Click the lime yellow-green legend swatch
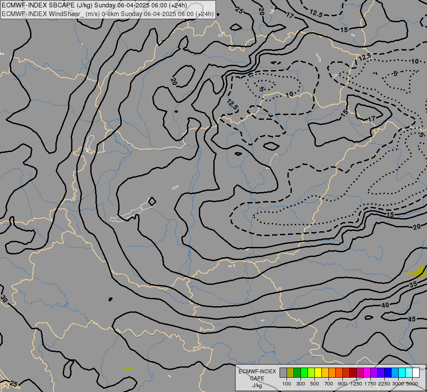 (x=311, y=373)
